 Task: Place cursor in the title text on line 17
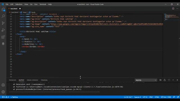point(37,31)
